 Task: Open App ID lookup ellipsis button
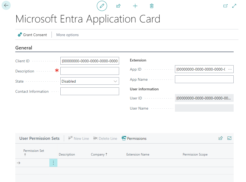click(230, 69)
